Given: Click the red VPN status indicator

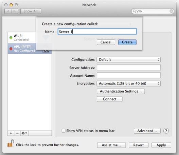Looking at the screenshot, I should [x=11, y=49].
